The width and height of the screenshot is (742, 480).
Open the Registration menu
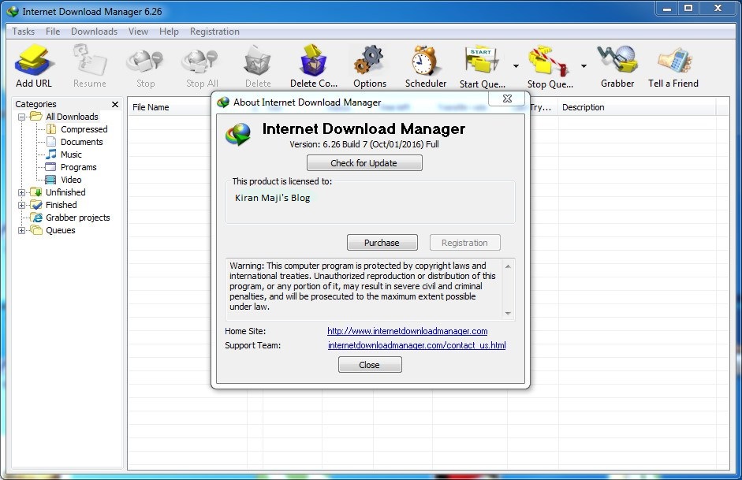214,32
